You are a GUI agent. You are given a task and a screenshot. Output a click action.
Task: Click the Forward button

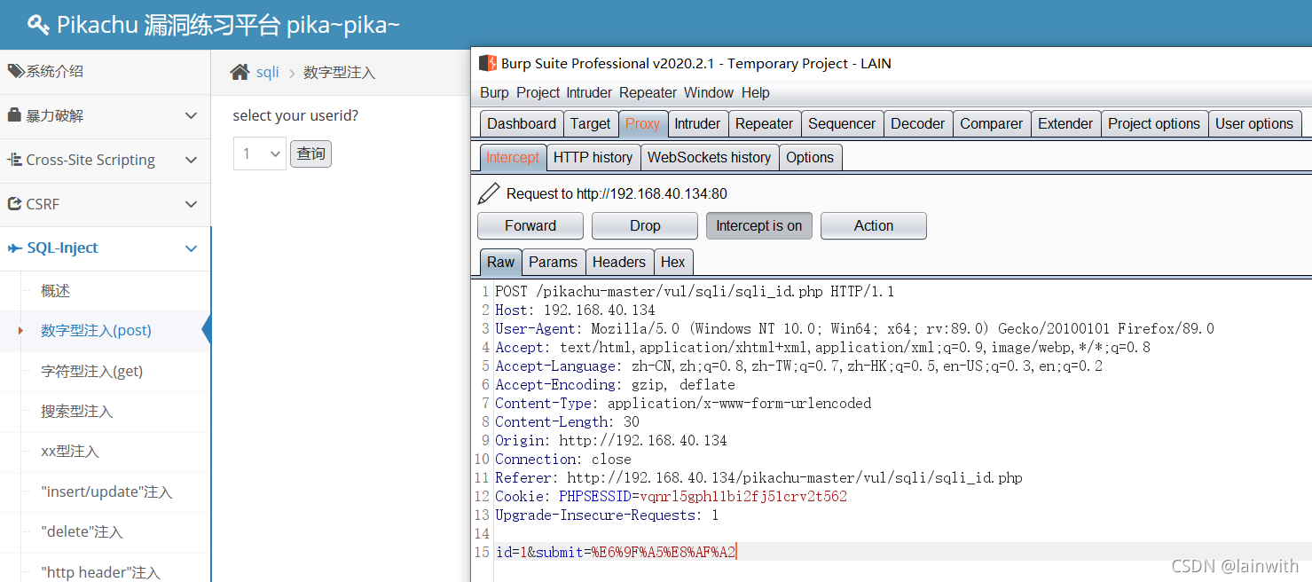530,225
